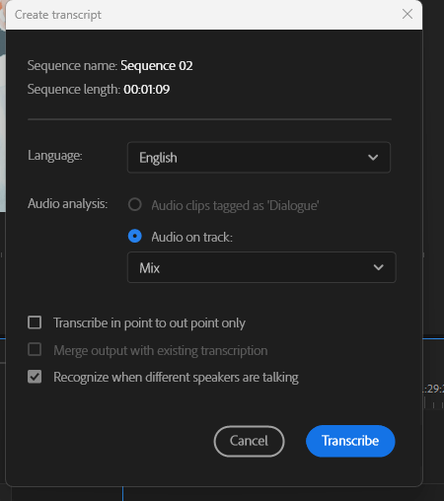This screenshot has width=444, height=501.
Task: Open the Language dropdown showing English
Action: coord(259,158)
